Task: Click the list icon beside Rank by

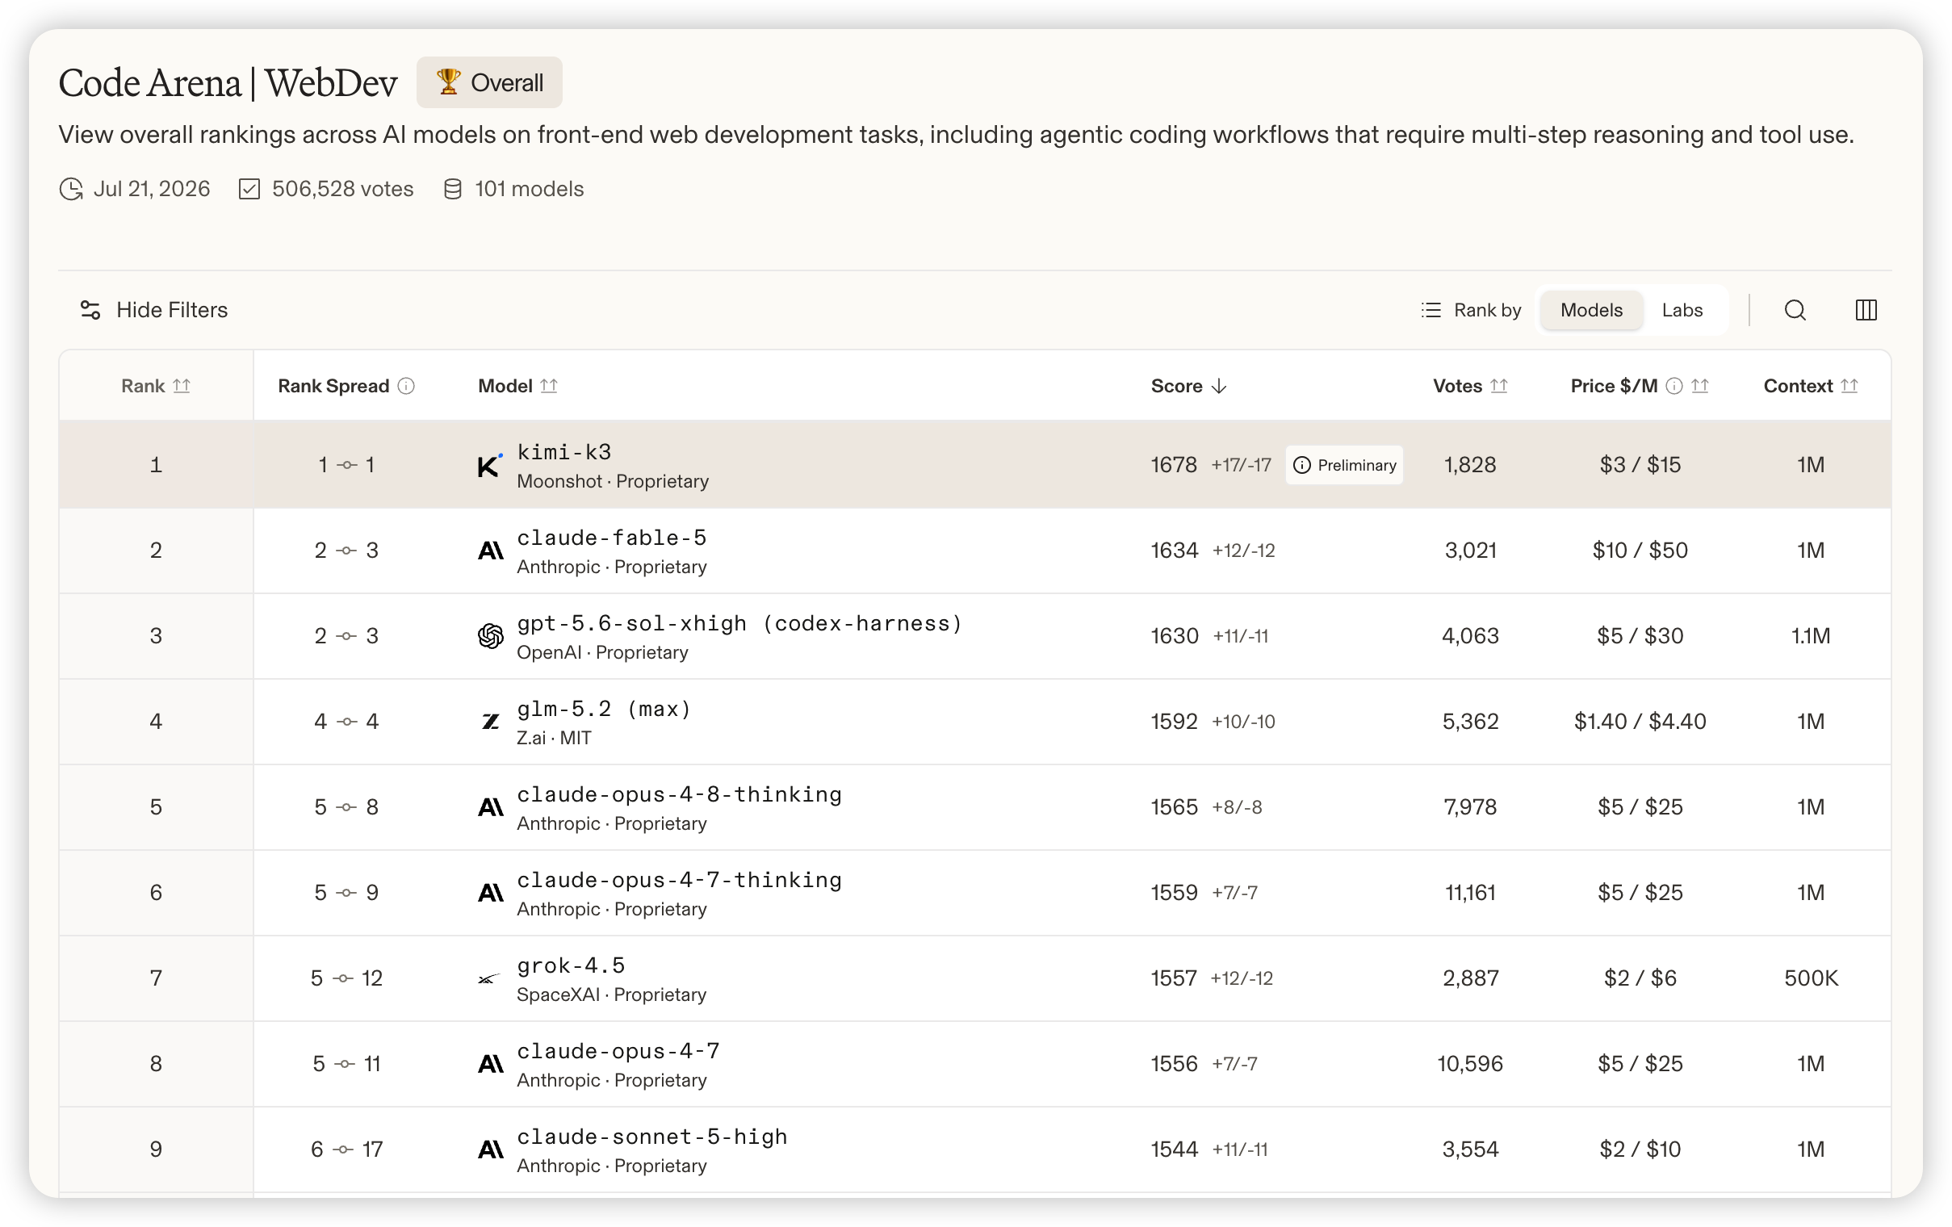Action: 1431,311
